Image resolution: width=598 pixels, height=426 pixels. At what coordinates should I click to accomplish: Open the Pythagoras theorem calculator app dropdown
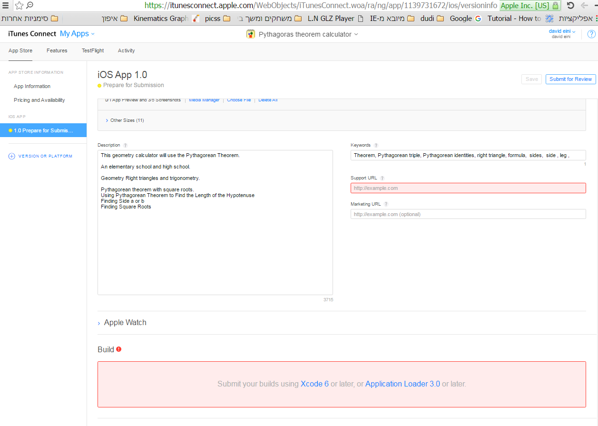point(308,34)
